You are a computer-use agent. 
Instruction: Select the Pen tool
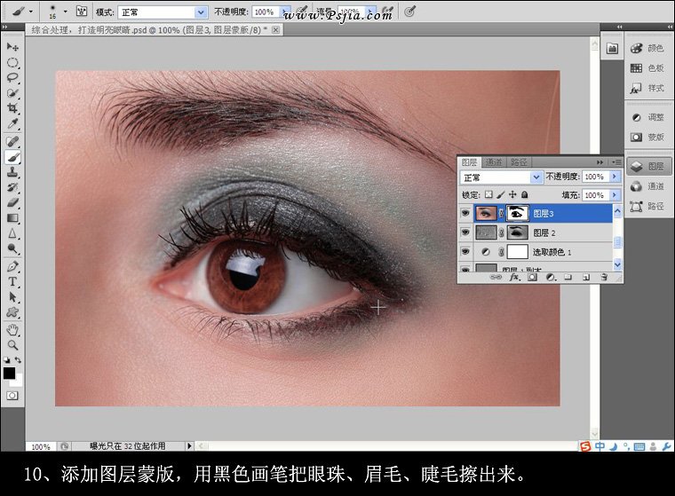tap(12, 266)
